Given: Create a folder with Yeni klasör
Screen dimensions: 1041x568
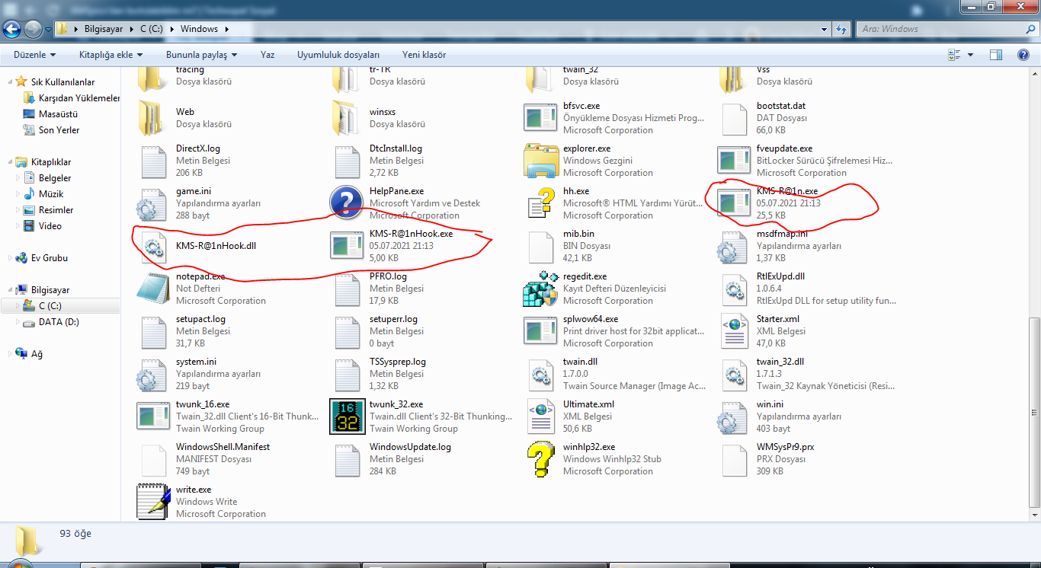Looking at the screenshot, I should tap(424, 55).
